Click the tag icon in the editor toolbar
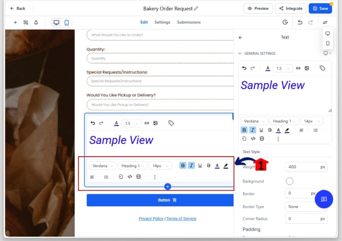This screenshot has height=241, width=342. [171, 123]
